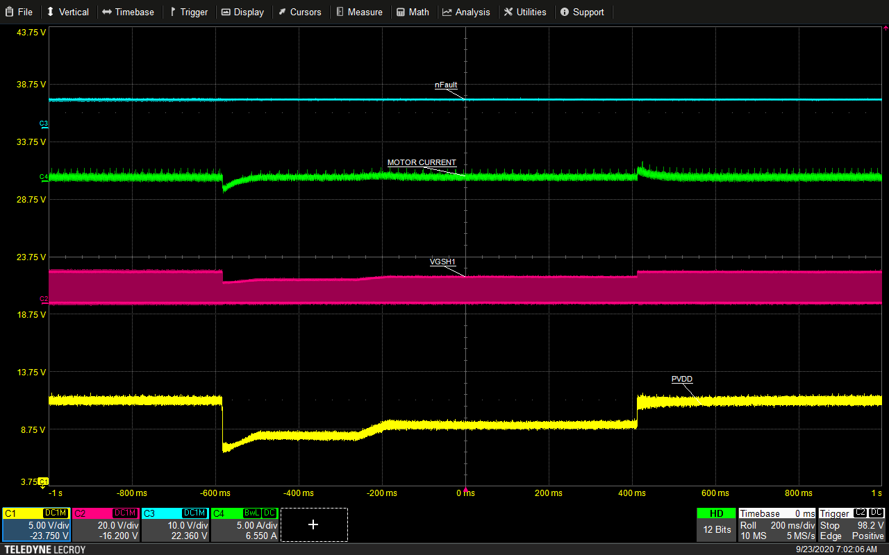Click the Trigger menu icon
The height and width of the screenshot is (555, 889).
pyautogui.click(x=174, y=12)
